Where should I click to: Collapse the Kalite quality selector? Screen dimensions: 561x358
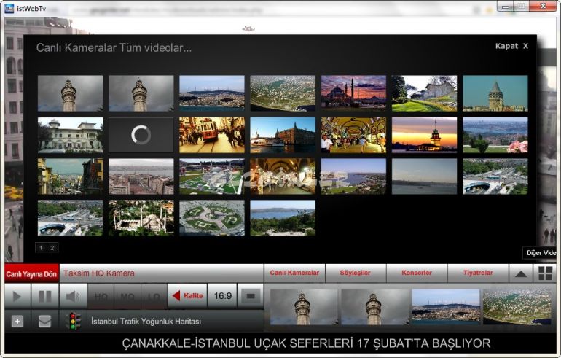pos(187,297)
